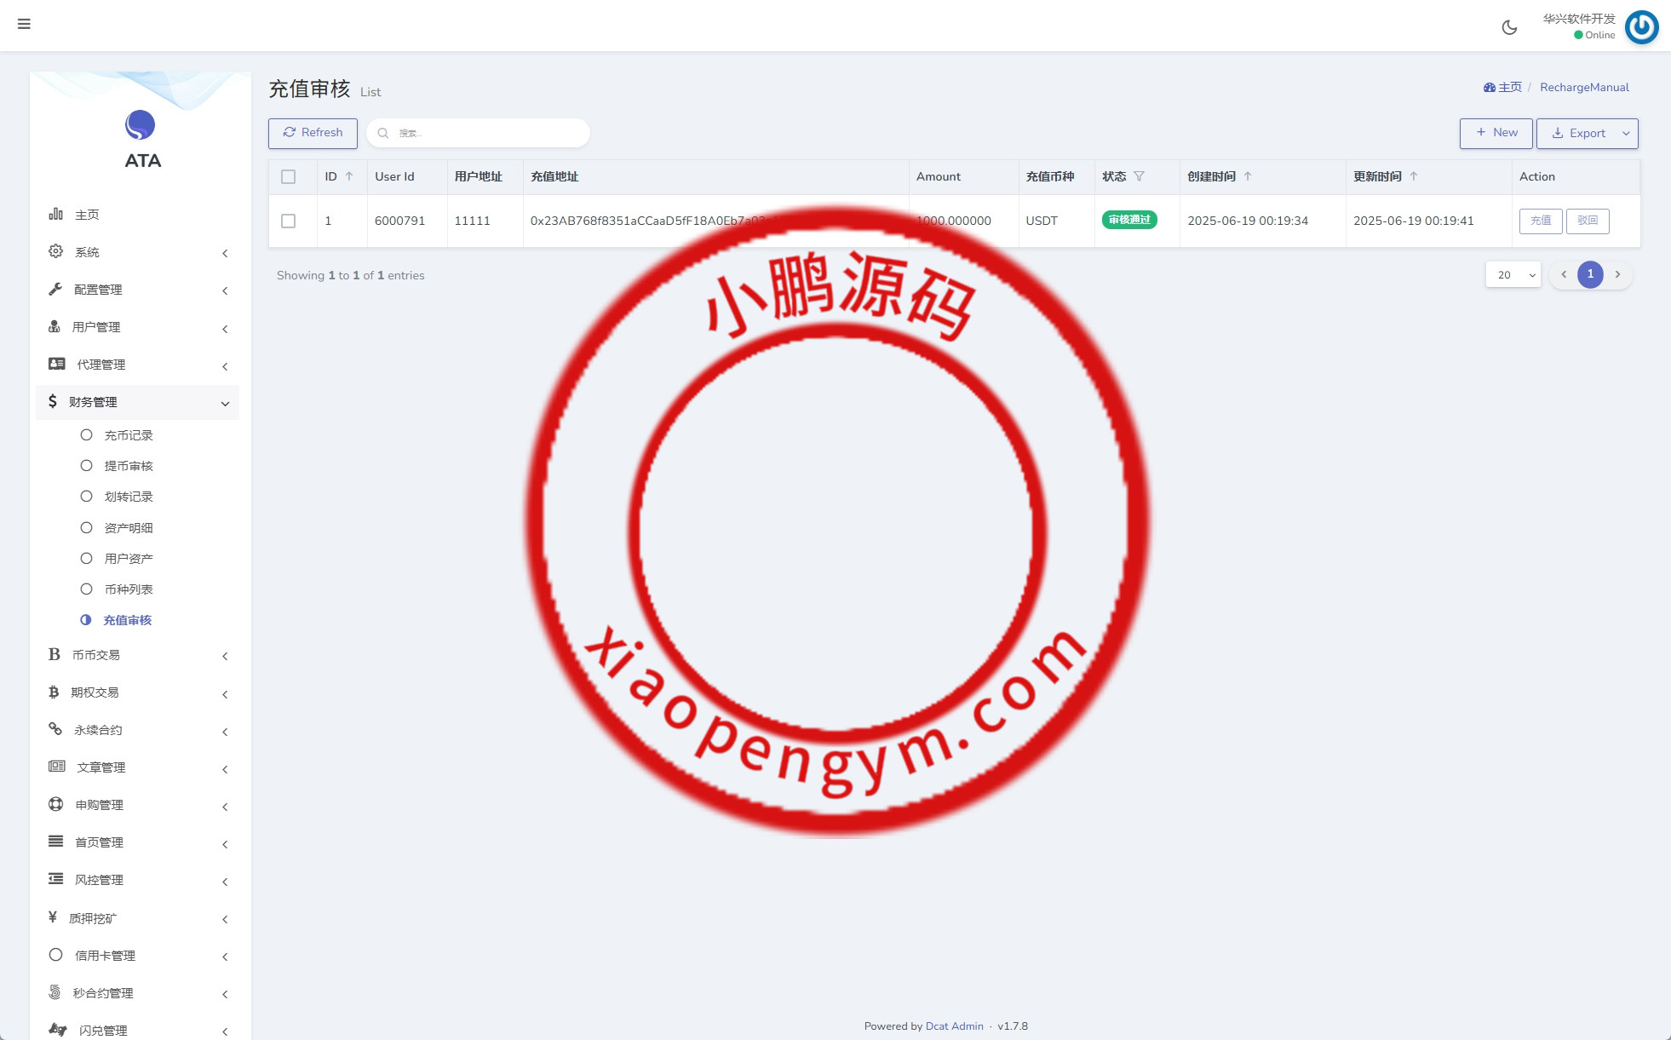
Task: Click the New button
Action: [1496, 133]
